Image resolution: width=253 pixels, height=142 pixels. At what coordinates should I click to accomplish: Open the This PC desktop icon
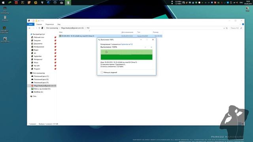tap(5, 10)
